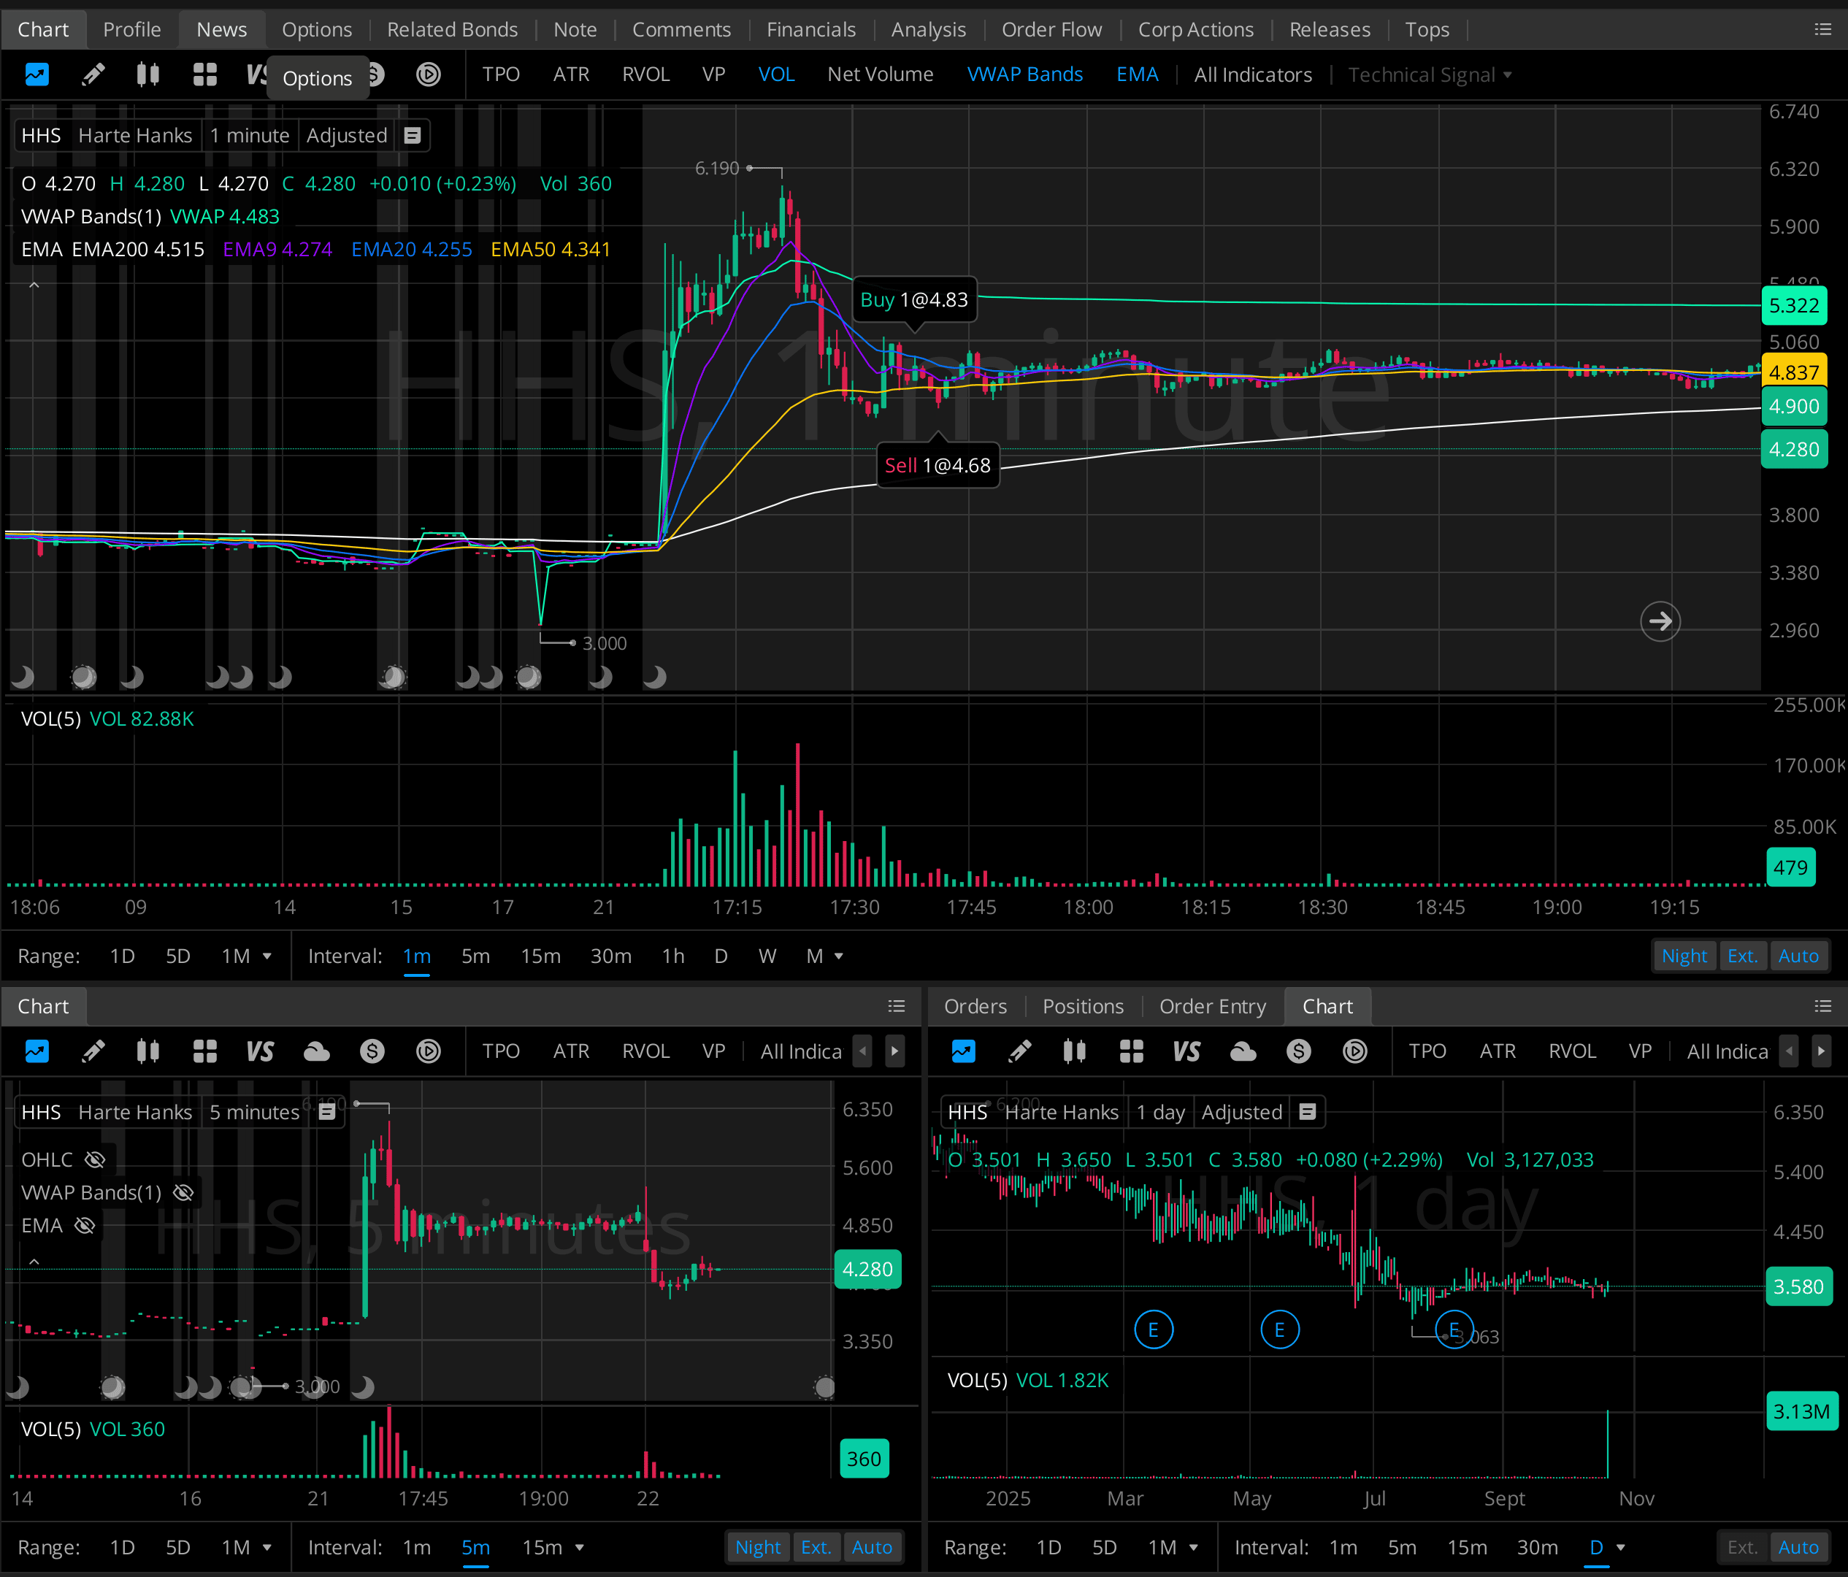Open the Order Entry tab
The height and width of the screenshot is (1577, 1848).
1212,1006
